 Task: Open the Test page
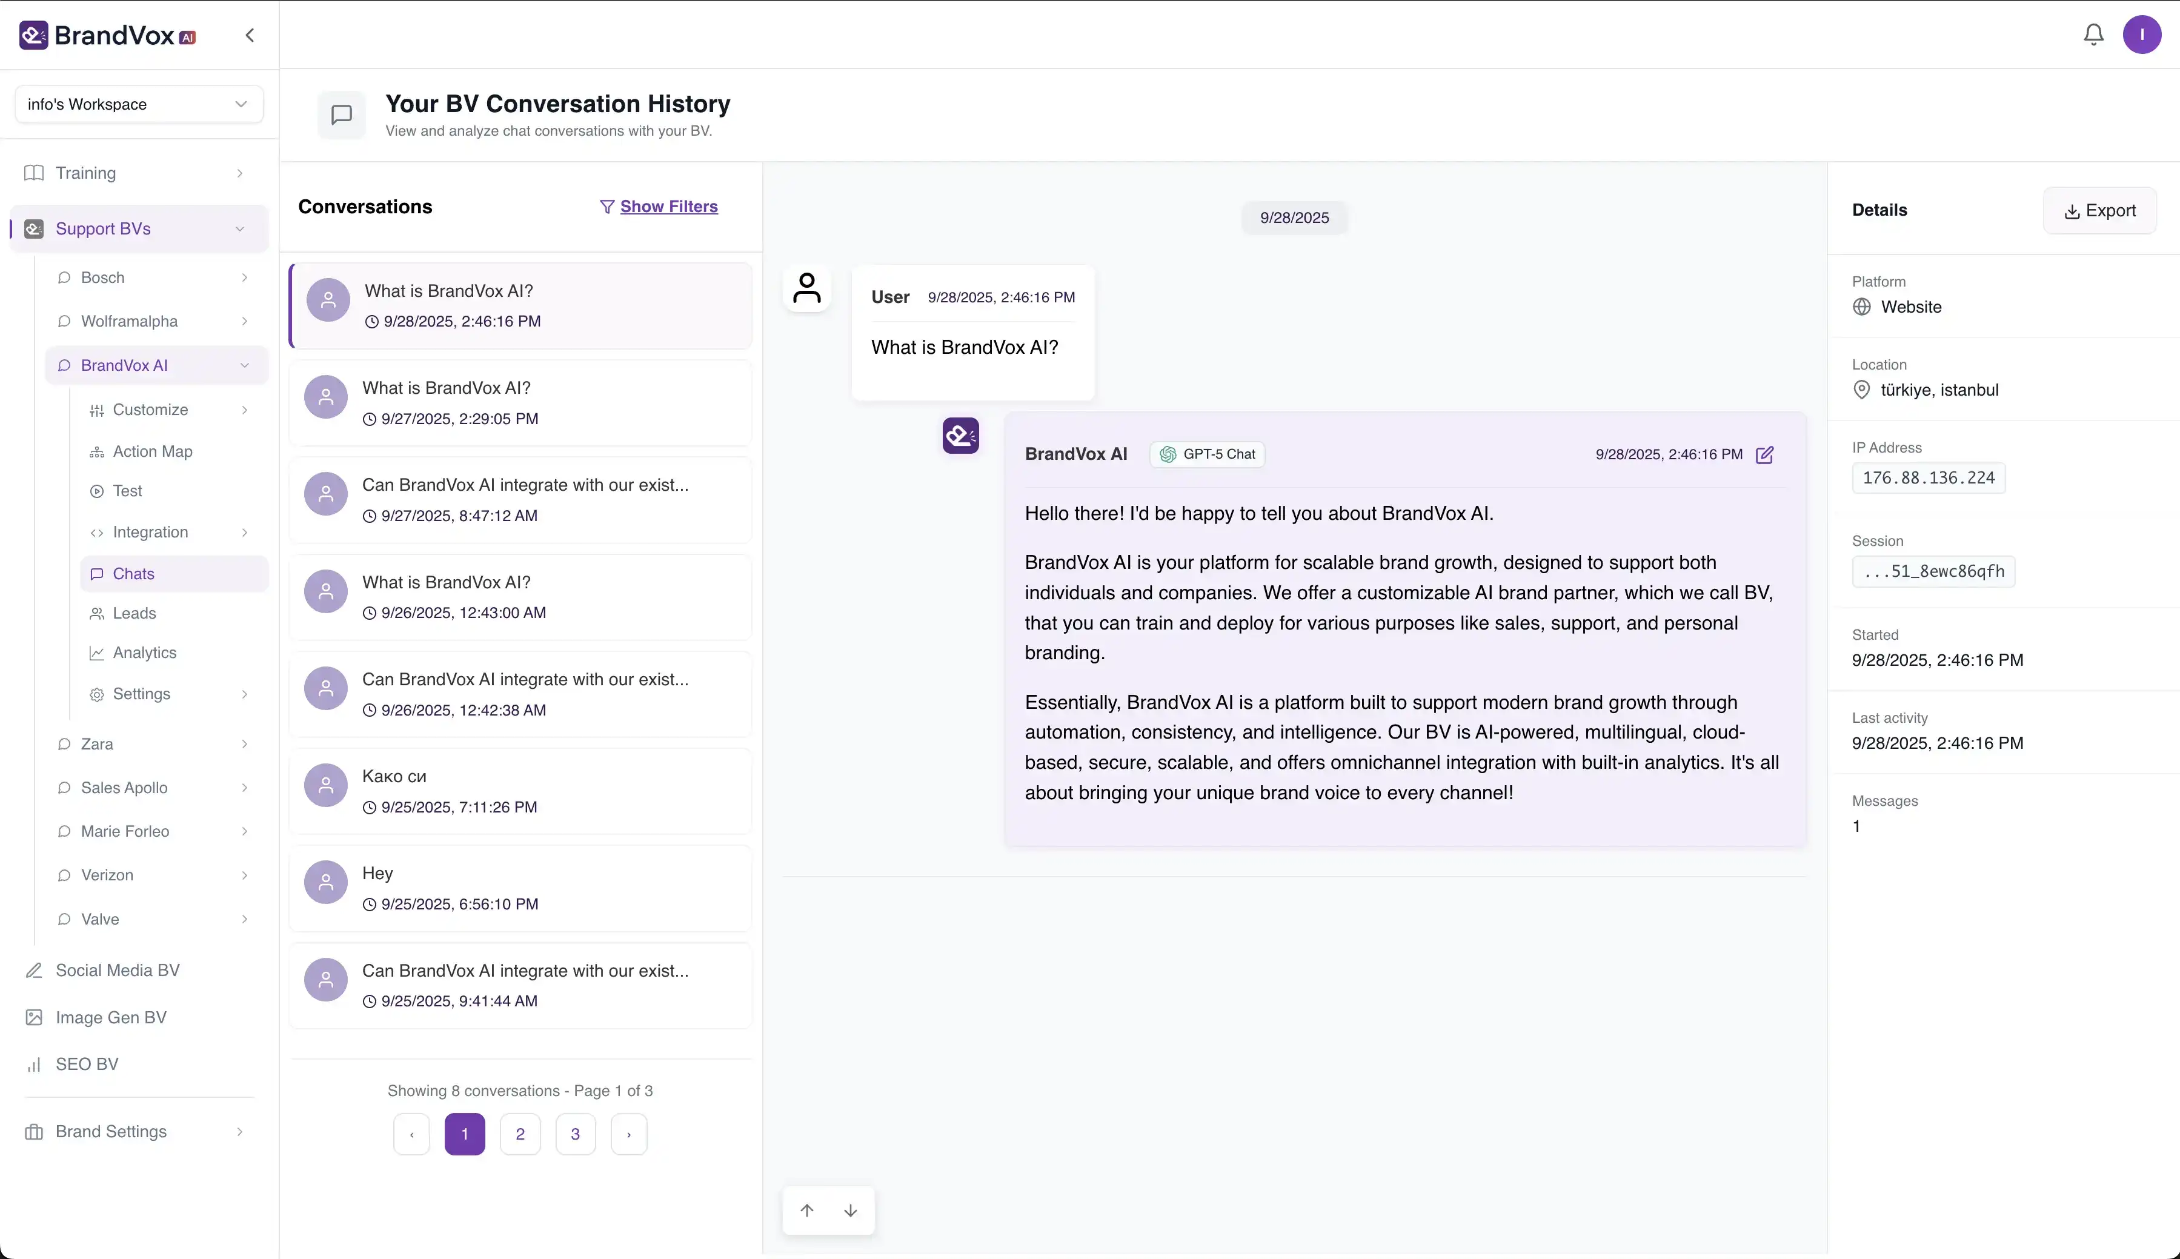[x=127, y=491]
